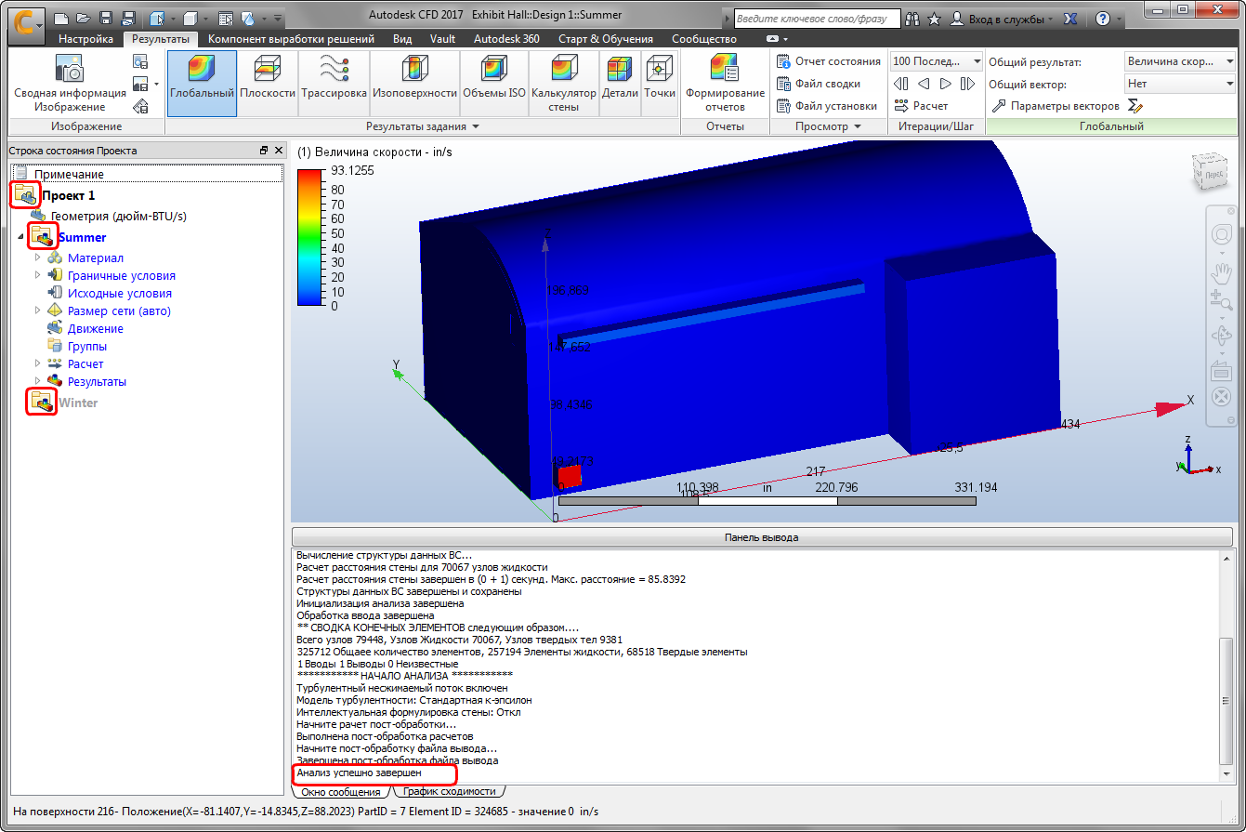
Task: Jump to the first iteration step
Action: click(901, 84)
